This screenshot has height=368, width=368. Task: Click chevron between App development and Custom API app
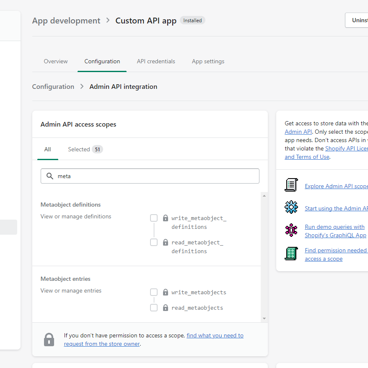(x=108, y=21)
